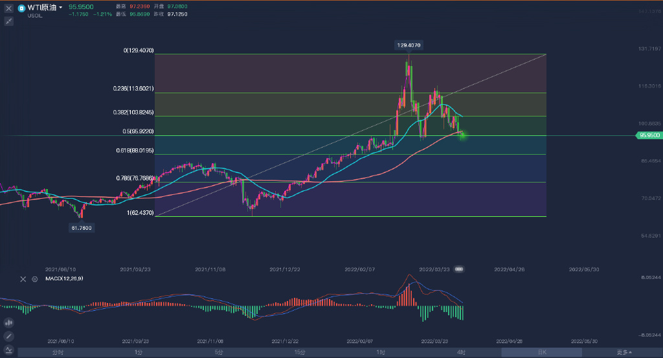Click the 131.7197 price axis label

point(649,49)
